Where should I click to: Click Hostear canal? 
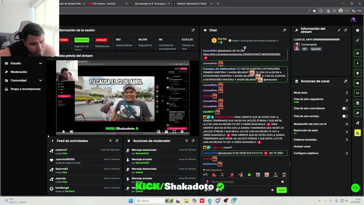click(302, 147)
